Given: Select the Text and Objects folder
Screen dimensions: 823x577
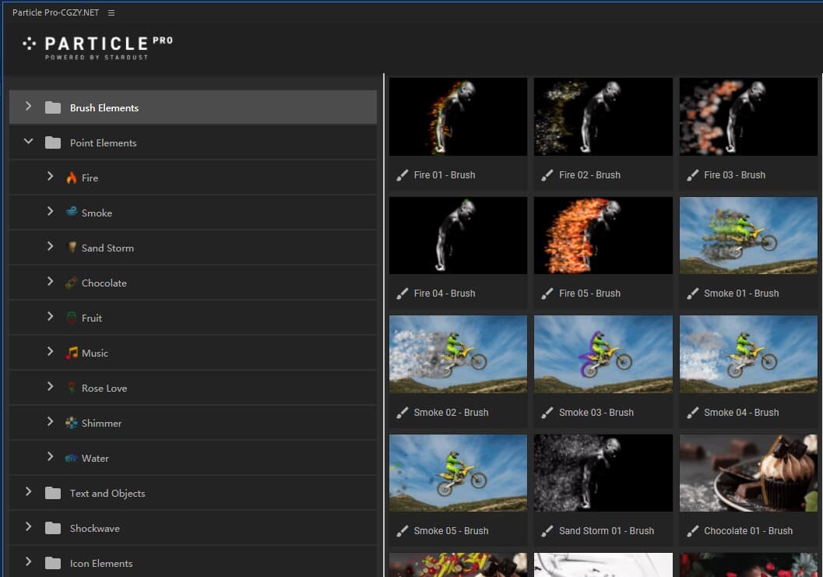Looking at the screenshot, I should (x=107, y=493).
